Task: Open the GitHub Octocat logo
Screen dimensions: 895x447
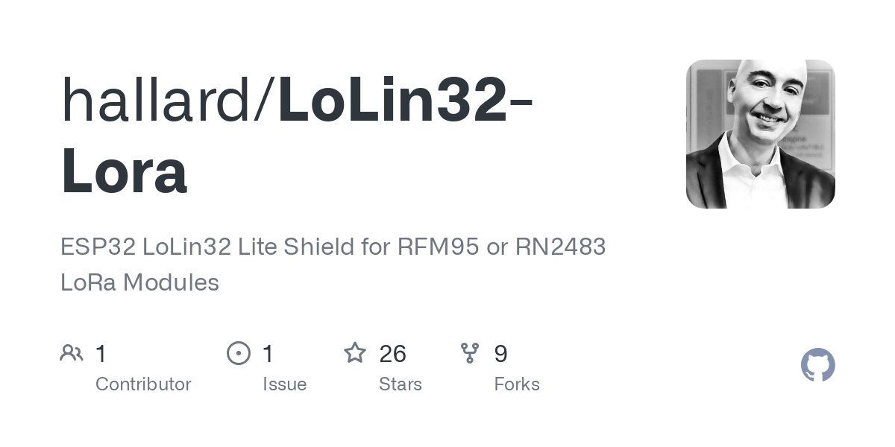Action: tap(817, 365)
